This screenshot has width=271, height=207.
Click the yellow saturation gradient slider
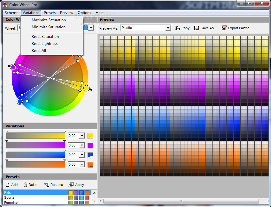click(36, 136)
